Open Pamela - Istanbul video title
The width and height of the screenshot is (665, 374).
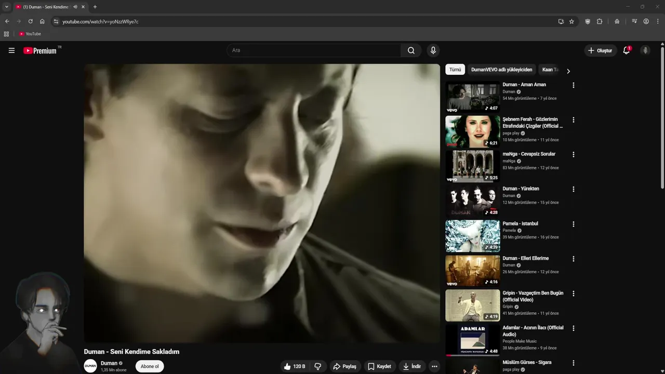click(x=520, y=223)
